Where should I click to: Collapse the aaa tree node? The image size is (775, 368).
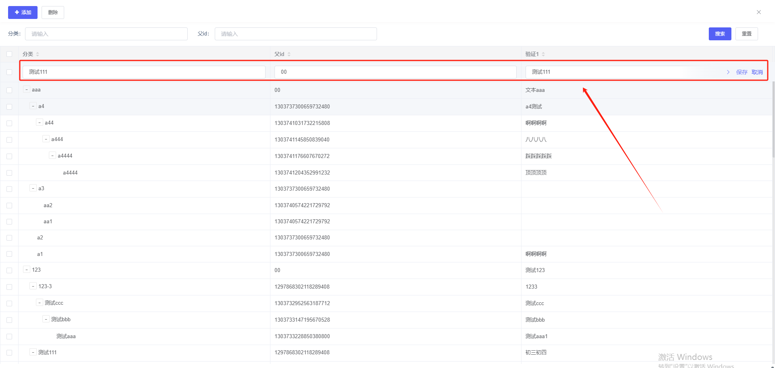(27, 89)
